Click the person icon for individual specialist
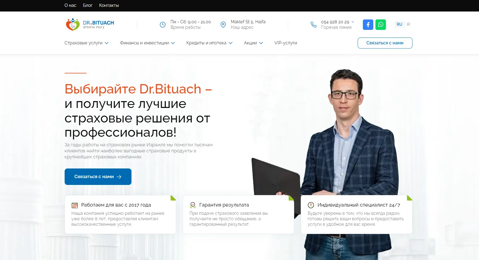 pyautogui.click(x=311, y=205)
